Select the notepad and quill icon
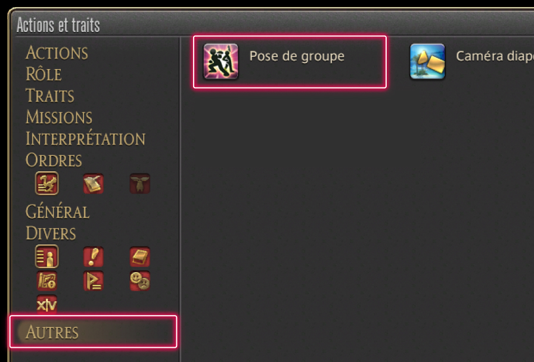The height and width of the screenshot is (362, 534). (94, 184)
